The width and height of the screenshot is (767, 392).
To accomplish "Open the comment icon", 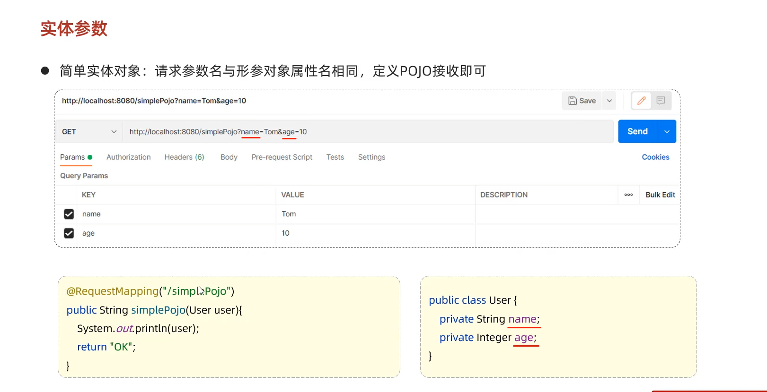I will pyautogui.click(x=661, y=101).
